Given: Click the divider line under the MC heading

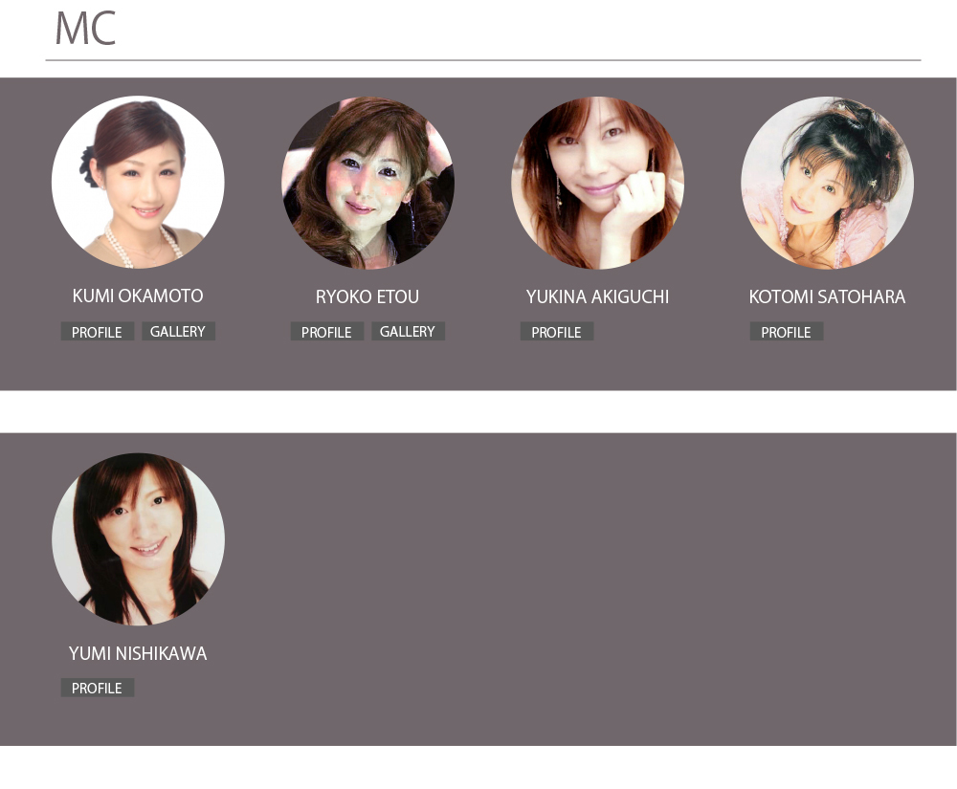Looking at the screenshot, I should (x=482, y=60).
